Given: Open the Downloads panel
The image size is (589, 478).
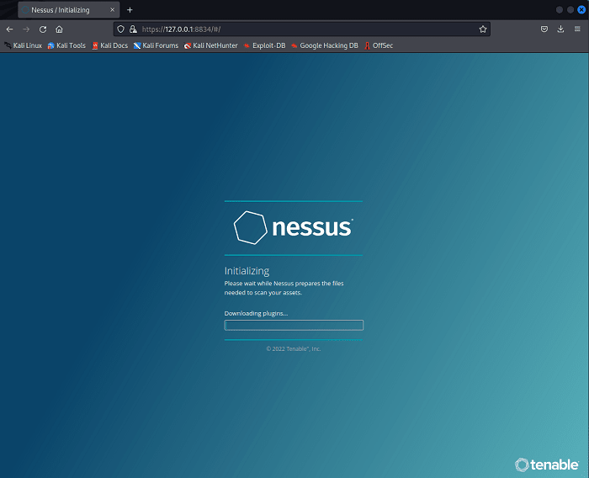Looking at the screenshot, I should pos(560,29).
